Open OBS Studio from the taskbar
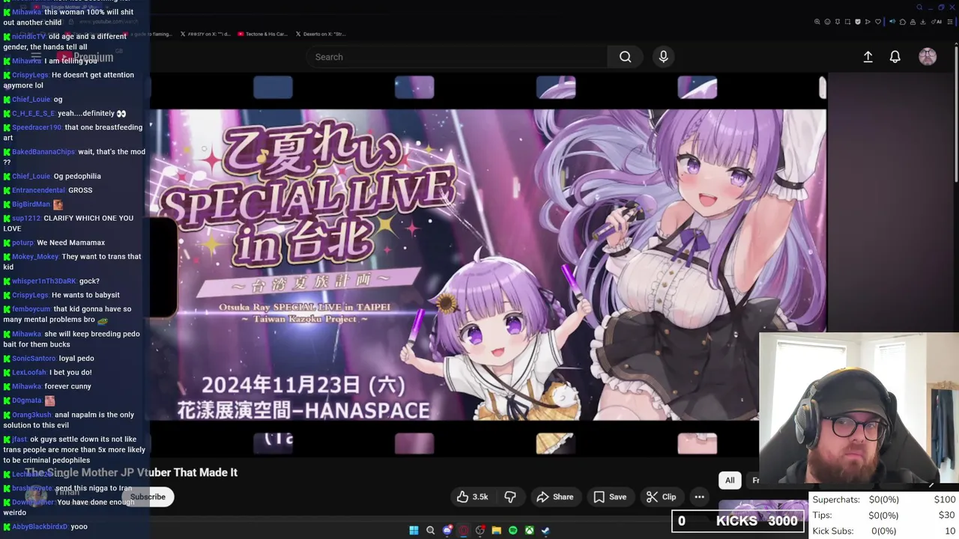 point(480,530)
